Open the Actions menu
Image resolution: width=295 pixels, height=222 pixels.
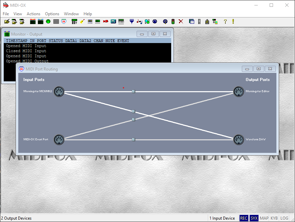pos(33,14)
